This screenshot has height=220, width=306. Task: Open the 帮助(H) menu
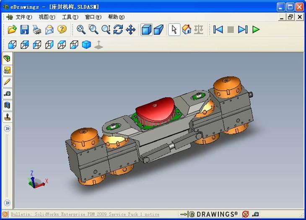click(117, 17)
